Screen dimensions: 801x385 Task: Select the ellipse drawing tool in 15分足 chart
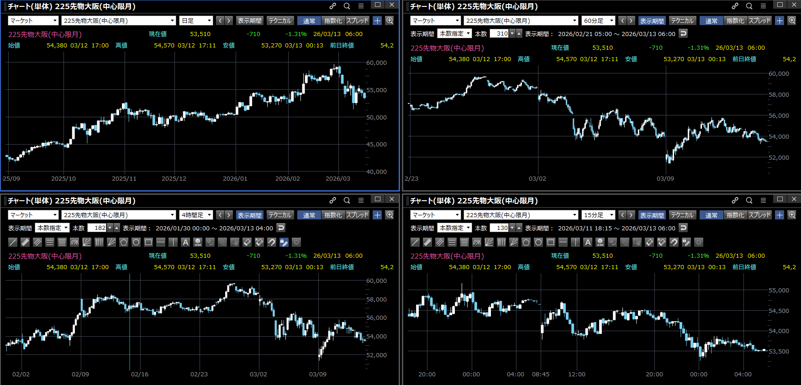point(538,242)
